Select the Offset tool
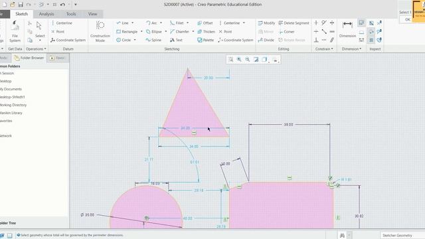Image resolution: width=425 pixels, height=239 pixels. [x=205, y=23]
